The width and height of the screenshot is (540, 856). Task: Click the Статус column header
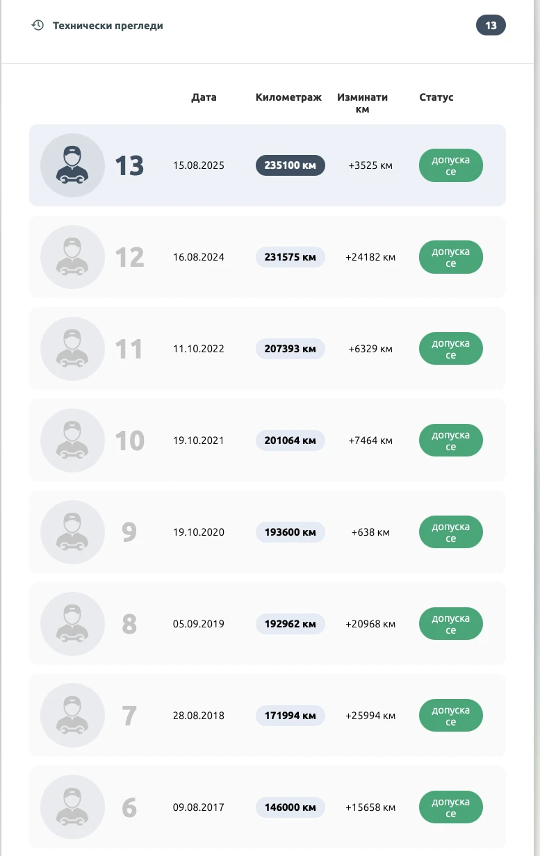[436, 97]
